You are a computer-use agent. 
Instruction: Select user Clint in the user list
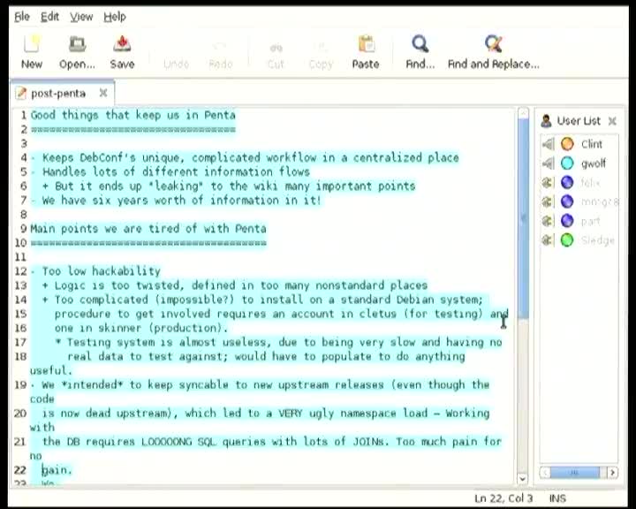tap(579, 144)
